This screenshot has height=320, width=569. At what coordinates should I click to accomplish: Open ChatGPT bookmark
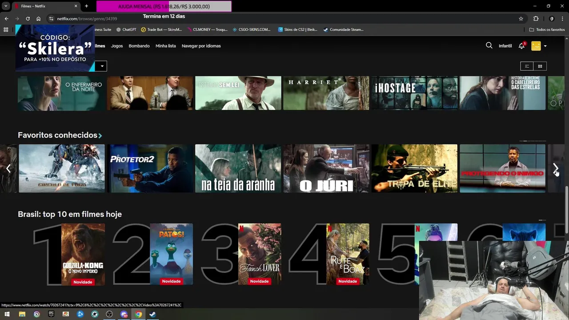126,29
